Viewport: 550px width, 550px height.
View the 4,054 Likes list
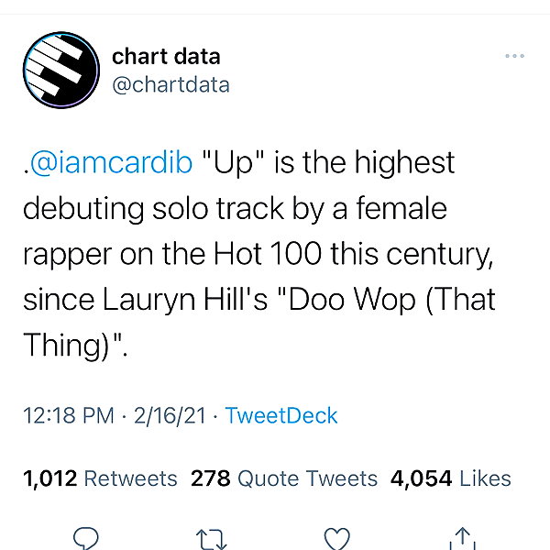click(x=451, y=478)
